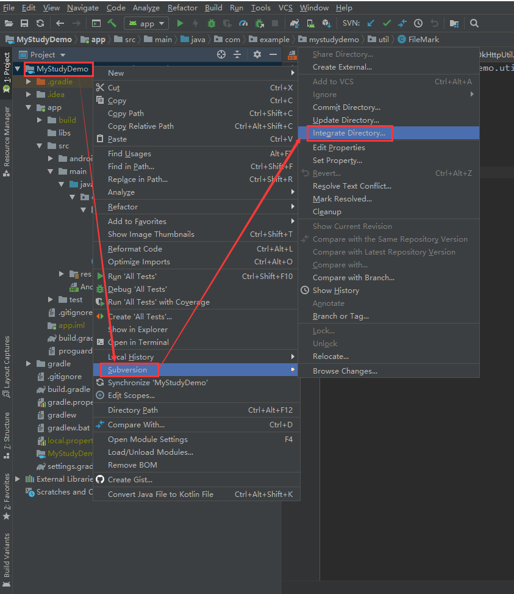Open the Resource Manager side tab
The height and width of the screenshot is (594, 514).
point(7,141)
